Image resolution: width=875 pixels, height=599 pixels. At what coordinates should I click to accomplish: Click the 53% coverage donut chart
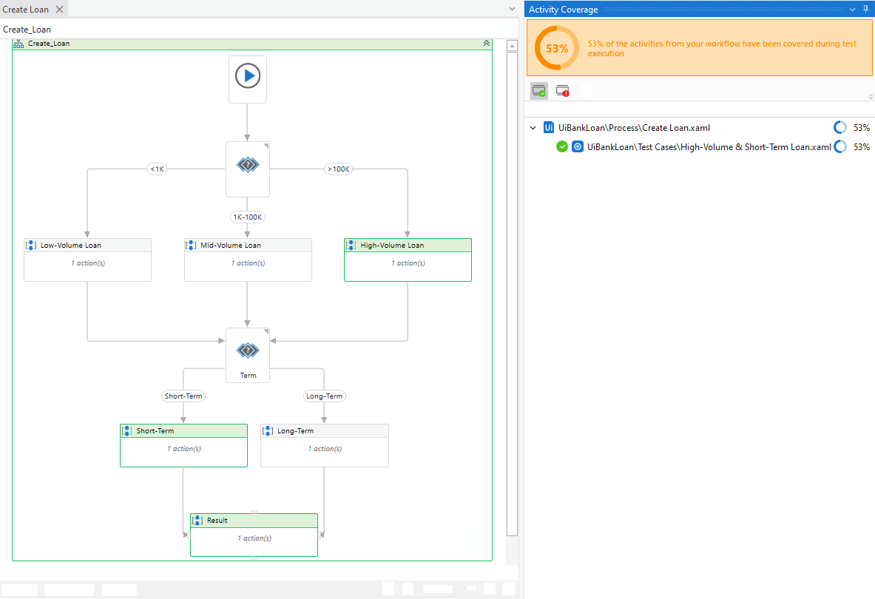[557, 48]
